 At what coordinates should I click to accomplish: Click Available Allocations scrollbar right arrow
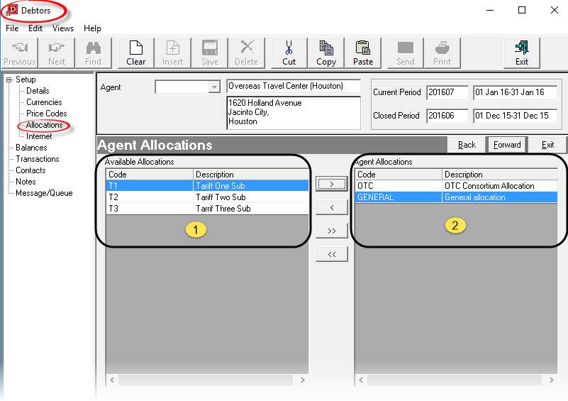[303, 380]
